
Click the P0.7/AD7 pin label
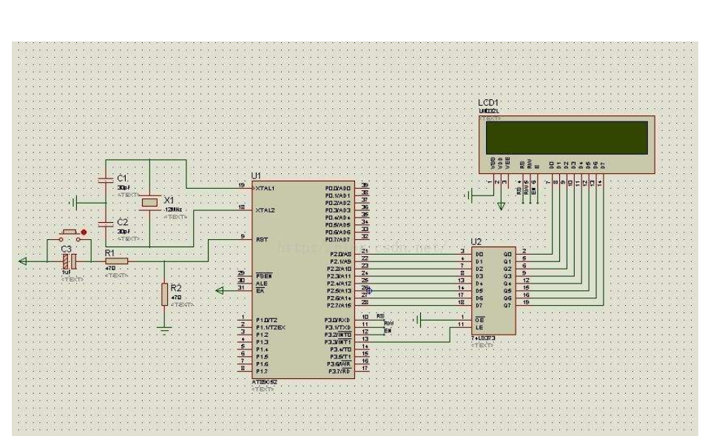click(x=338, y=240)
